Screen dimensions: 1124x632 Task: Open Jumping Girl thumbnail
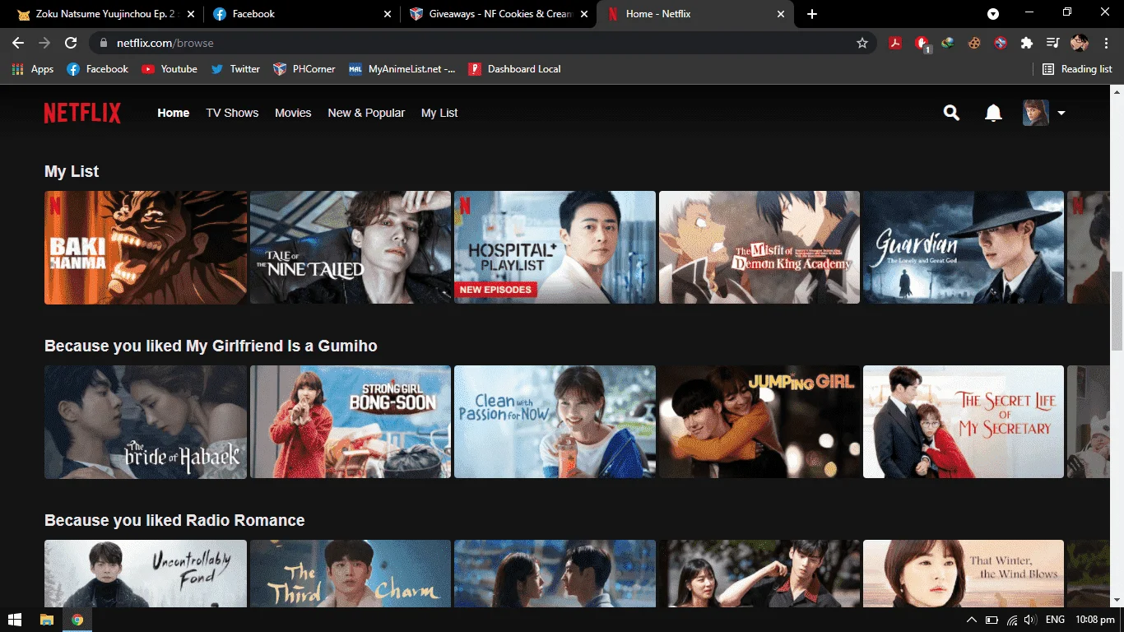tap(759, 422)
